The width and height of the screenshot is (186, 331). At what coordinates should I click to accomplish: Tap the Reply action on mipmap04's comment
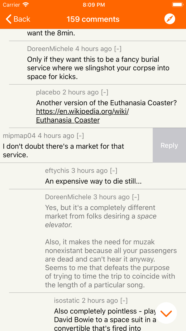(169, 145)
